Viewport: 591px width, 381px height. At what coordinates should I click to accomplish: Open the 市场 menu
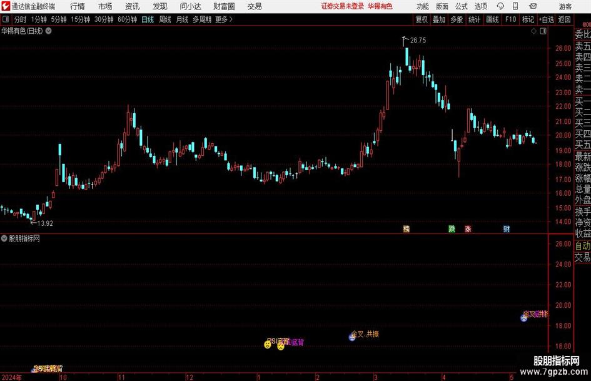click(105, 6)
